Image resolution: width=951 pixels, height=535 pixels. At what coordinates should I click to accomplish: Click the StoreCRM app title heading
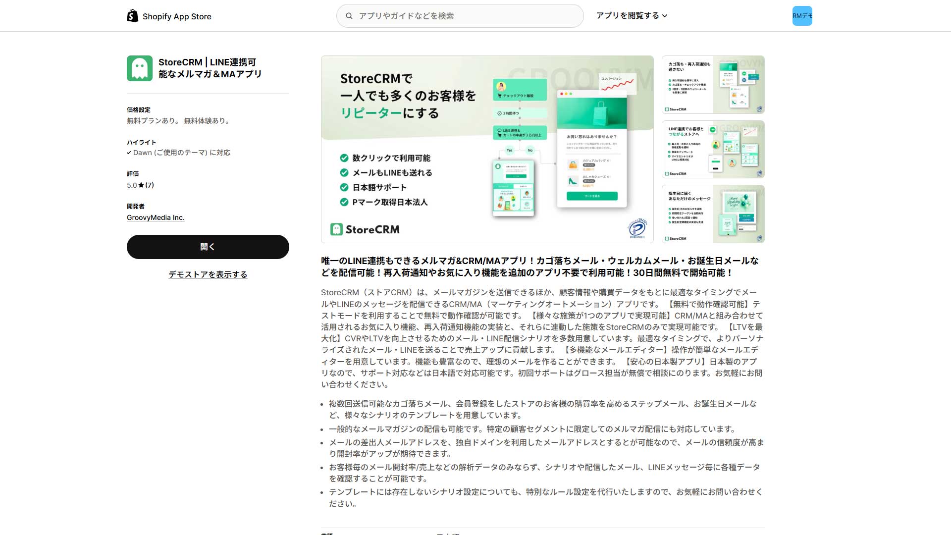tap(210, 68)
